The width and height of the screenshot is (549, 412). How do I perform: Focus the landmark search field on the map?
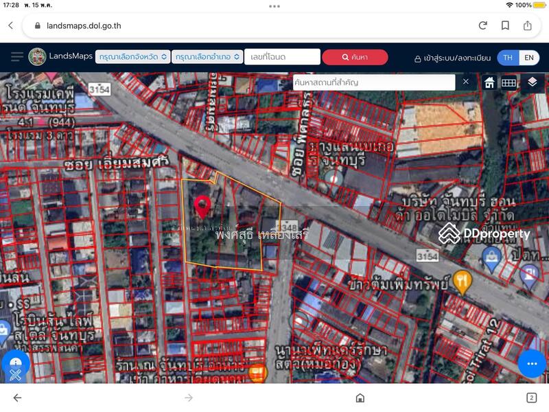click(373, 82)
